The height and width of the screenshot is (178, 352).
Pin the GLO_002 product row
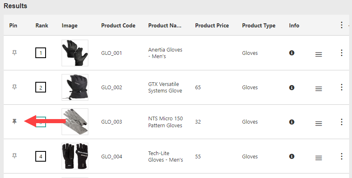[x=14, y=87]
